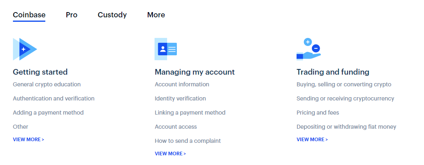Expand View More under Managing my account
The height and width of the screenshot is (165, 424).
click(x=170, y=154)
